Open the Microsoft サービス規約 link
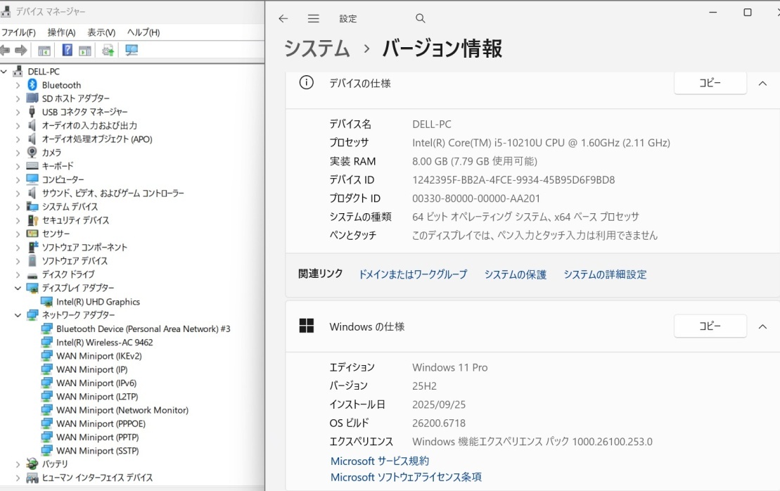 click(380, 461)
